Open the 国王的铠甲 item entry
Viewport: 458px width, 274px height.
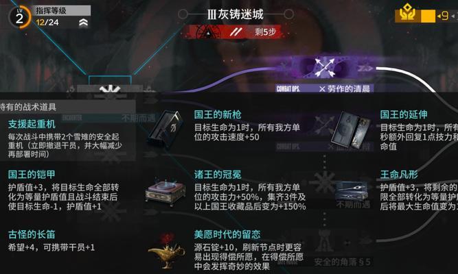[64, 190]
